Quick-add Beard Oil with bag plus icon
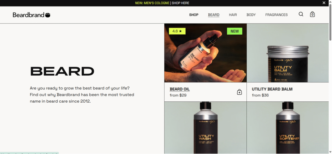Screen dimensions: 332x154 pos(239,92)
